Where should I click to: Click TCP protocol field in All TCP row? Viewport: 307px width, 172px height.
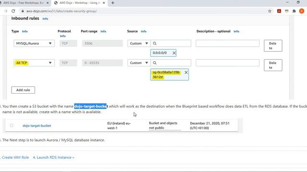pos(68,63)
